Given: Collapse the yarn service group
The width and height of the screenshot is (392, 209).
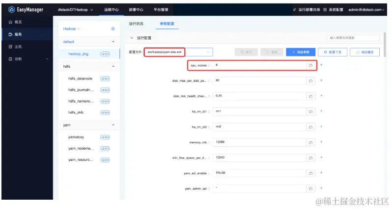Looking at the screenshot, I should click(113, 125).
